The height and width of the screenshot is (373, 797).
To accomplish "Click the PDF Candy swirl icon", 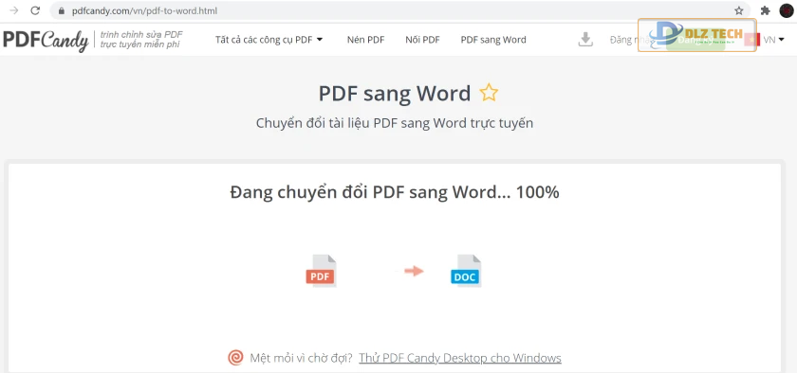I will tap(235, 358).
